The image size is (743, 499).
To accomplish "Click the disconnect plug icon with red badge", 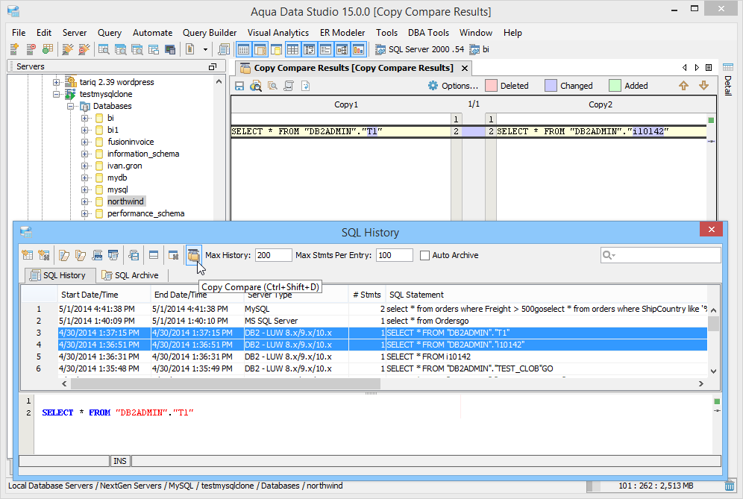I will tap(84, 49).
